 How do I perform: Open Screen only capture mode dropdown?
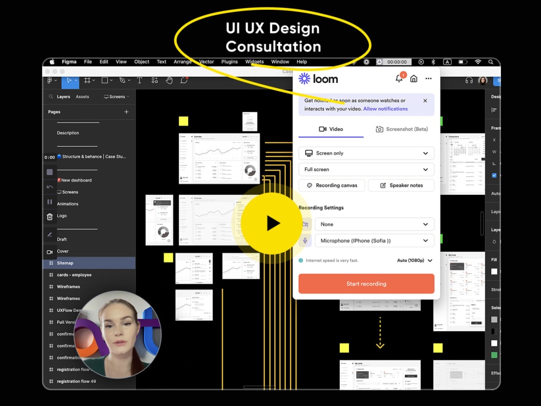pyautogui.click(x=366, y=153)
